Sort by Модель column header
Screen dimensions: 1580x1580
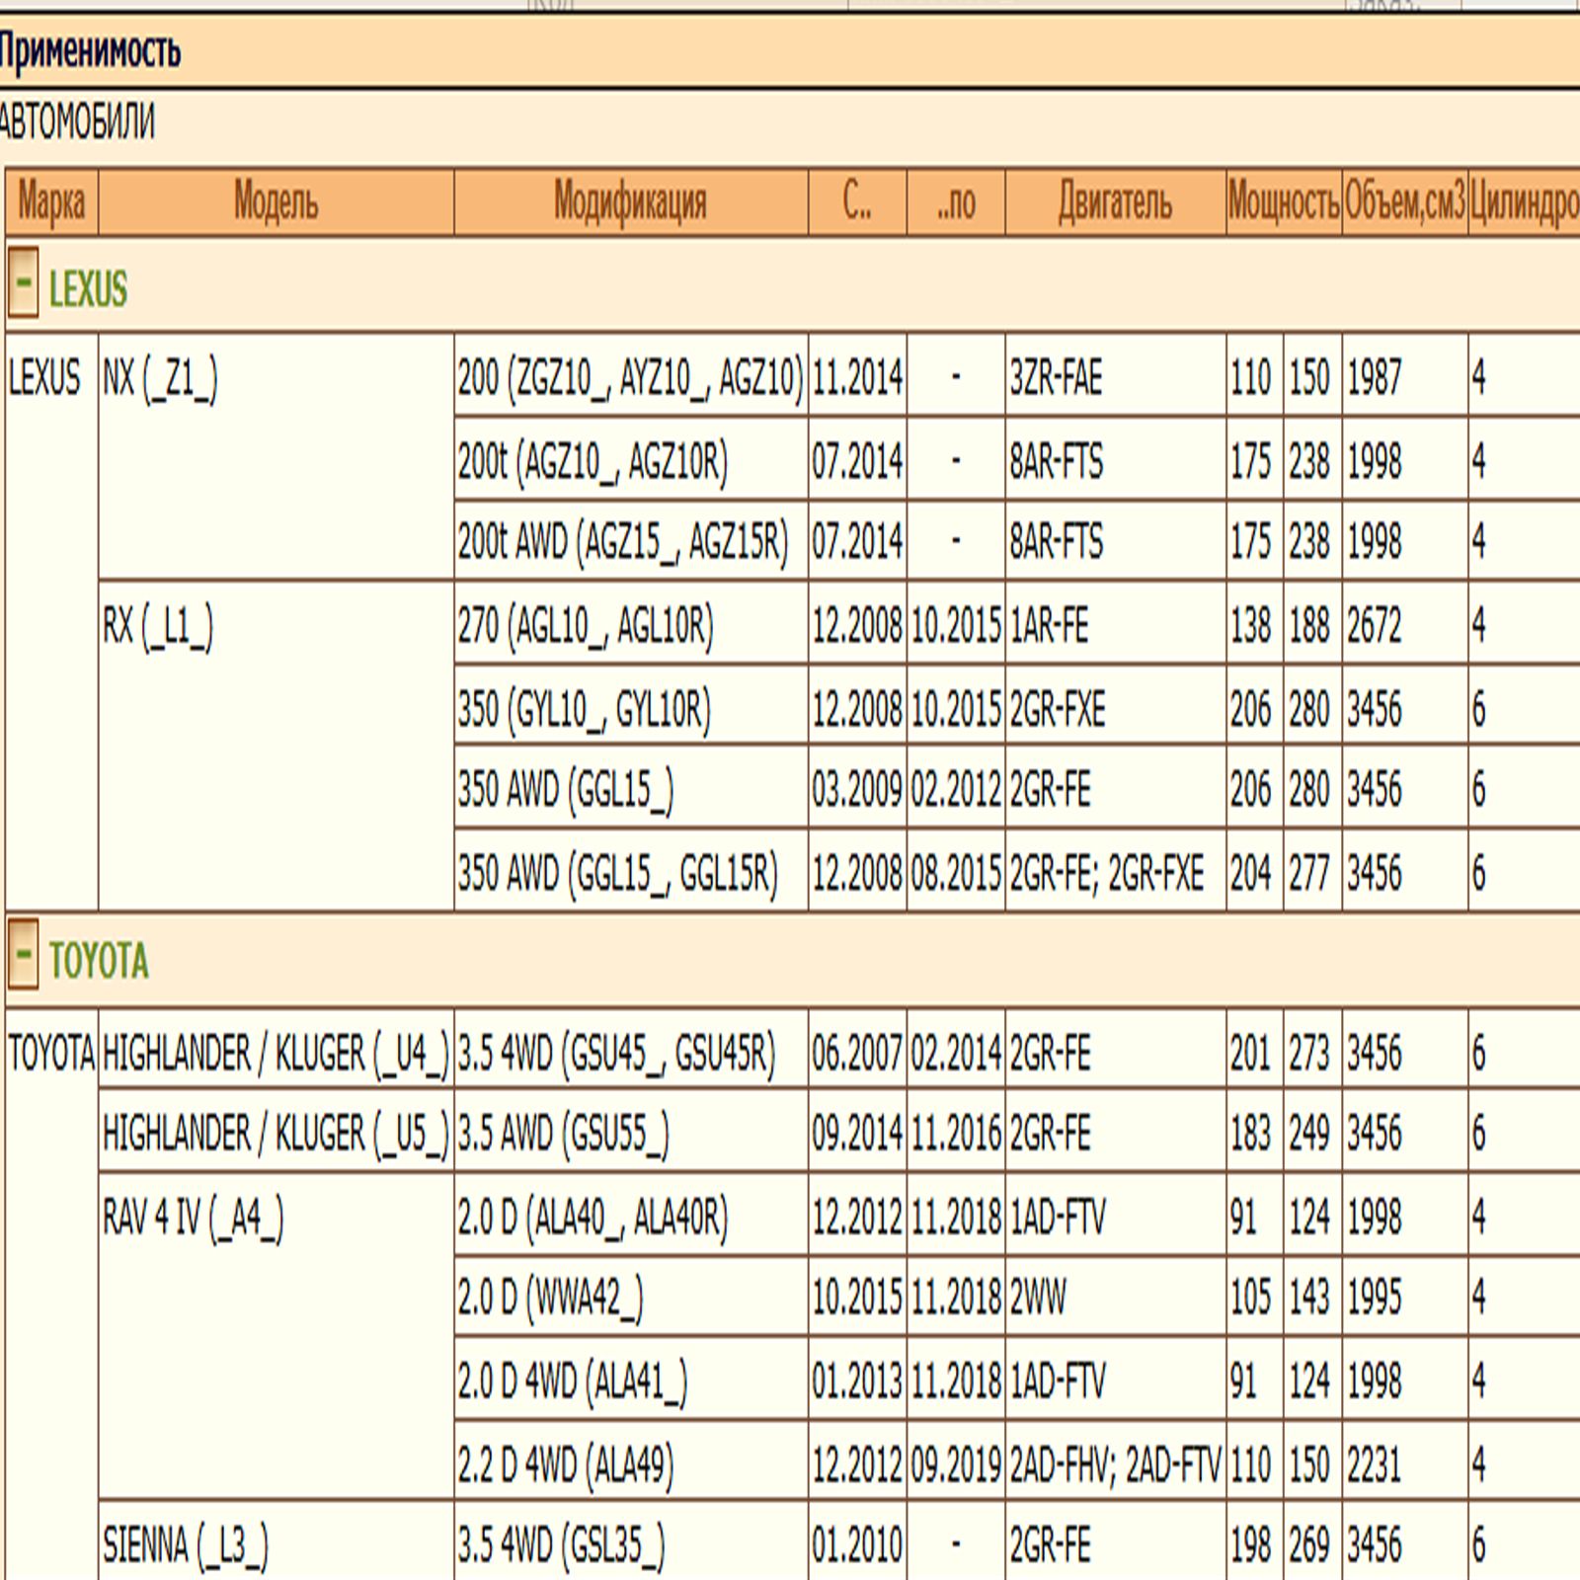pos(276,202)
